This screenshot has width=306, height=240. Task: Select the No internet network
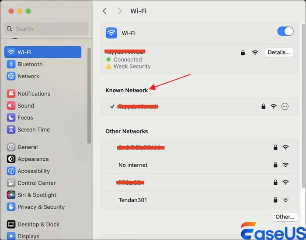(199, 165)
